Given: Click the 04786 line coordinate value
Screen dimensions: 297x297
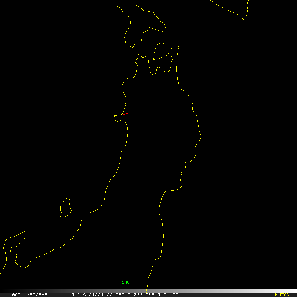Looking at the screenshot, I should coord(135,295).
